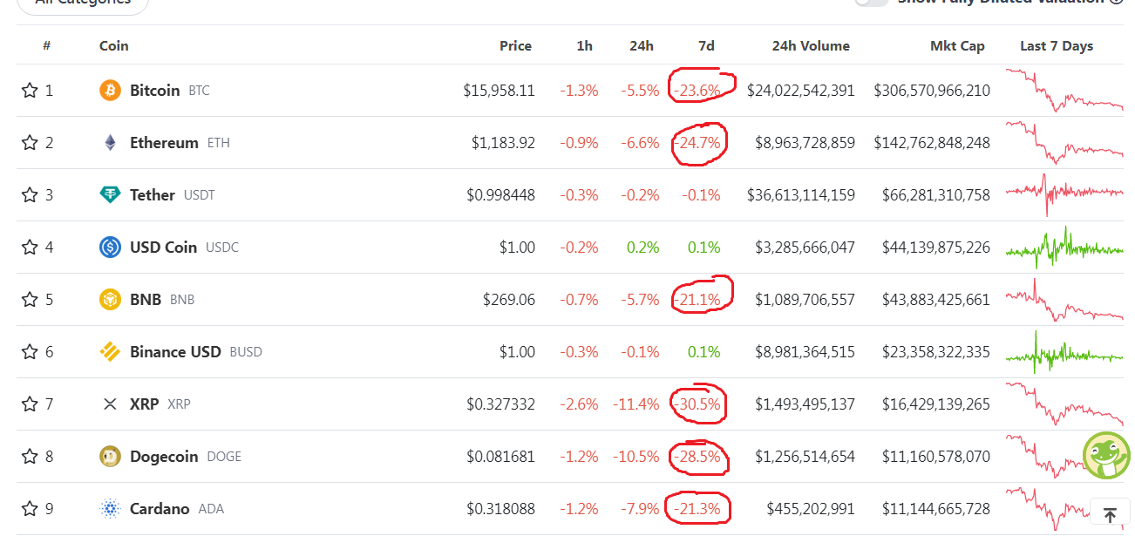Sort by 24h Volume header
The image size is (1135, 536).
click(x=811, y=46)
